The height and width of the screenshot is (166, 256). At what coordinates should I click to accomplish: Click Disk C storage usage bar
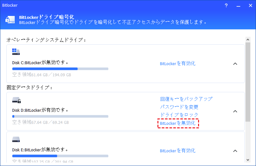click(x=60, y=69)
